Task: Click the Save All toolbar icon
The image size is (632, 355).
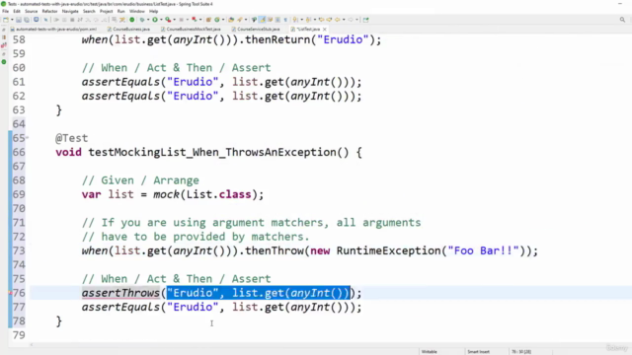Action: coord(27,20)
